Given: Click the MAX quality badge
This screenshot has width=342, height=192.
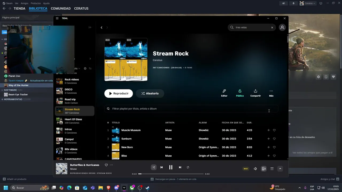Looking at the screenshot, I should tap(246, 169).
